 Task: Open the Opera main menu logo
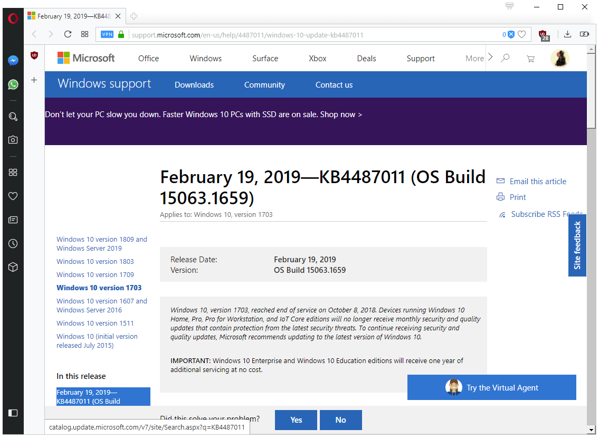tap(13, 18)
